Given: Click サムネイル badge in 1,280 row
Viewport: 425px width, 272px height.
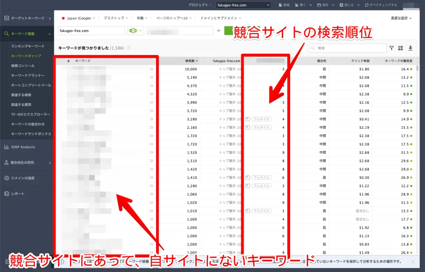Looking at the screenshot, I should click(261, 186).
